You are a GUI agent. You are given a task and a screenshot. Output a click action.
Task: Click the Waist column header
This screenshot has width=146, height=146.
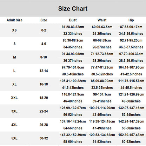[x=102, y=20]
